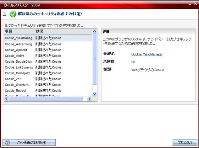
Task: Open the Cookie_YieldManager threat name link
Action: click(147, 54)
